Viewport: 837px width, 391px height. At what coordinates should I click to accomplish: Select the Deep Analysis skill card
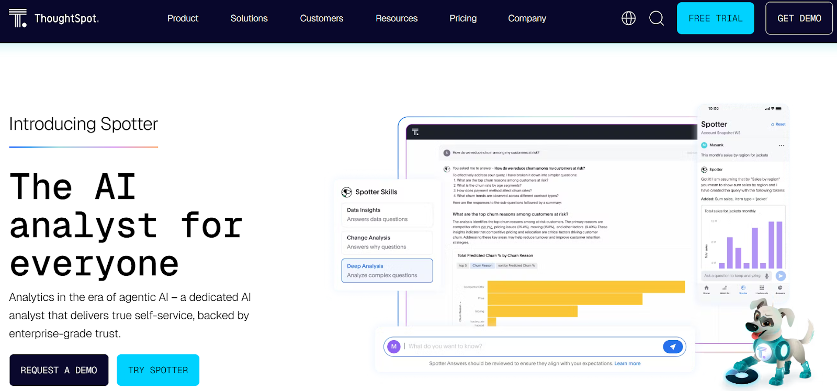point(387,271)
